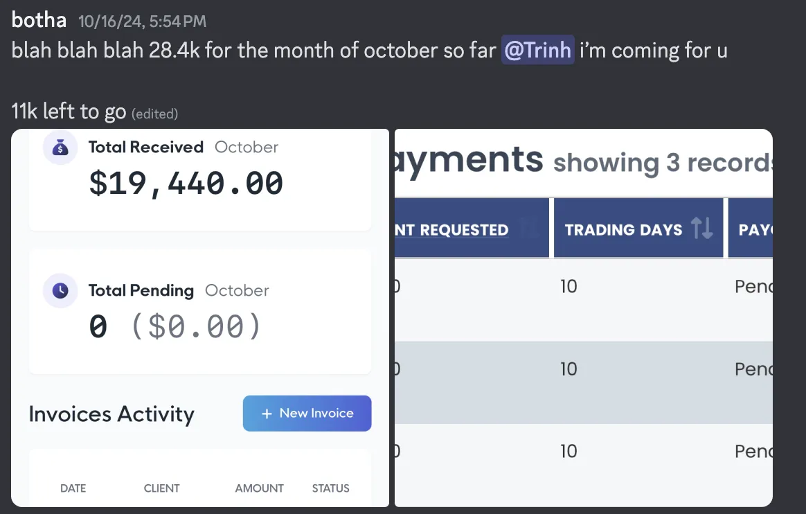Open the @Trinh mention
This screenshot has width=806, height=514.
tap(537, 50)
